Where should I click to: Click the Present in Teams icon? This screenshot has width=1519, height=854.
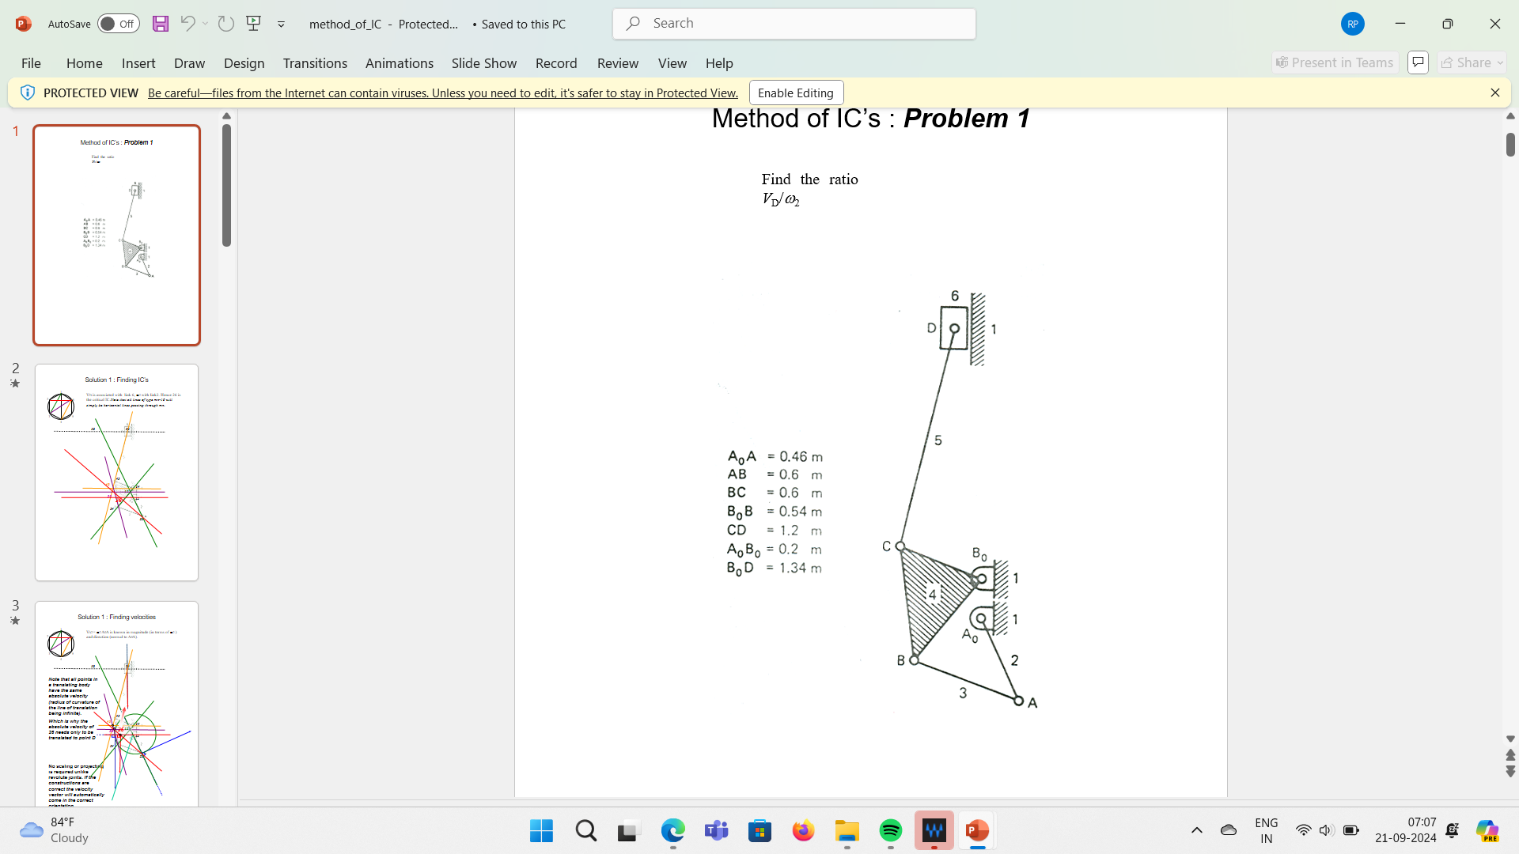tap(1334, 62)
